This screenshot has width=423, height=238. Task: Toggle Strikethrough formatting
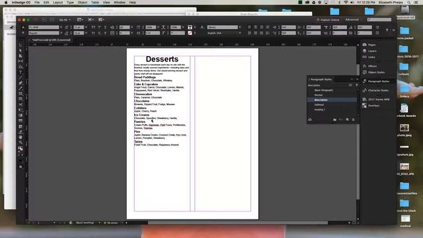coord(106,33)
